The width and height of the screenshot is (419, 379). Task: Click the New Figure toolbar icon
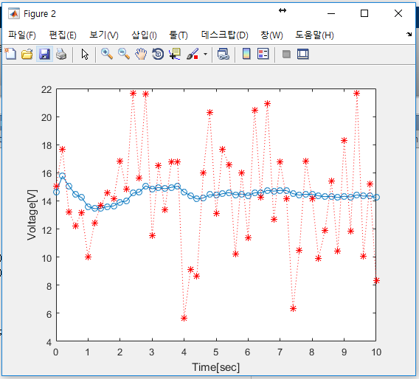10,55
